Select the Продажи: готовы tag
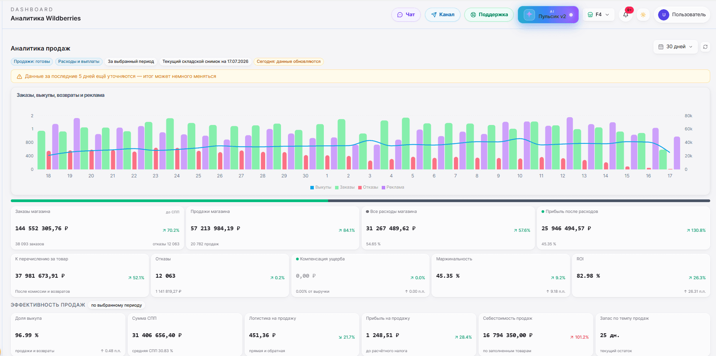716x356 pixels. coord(32,61)
